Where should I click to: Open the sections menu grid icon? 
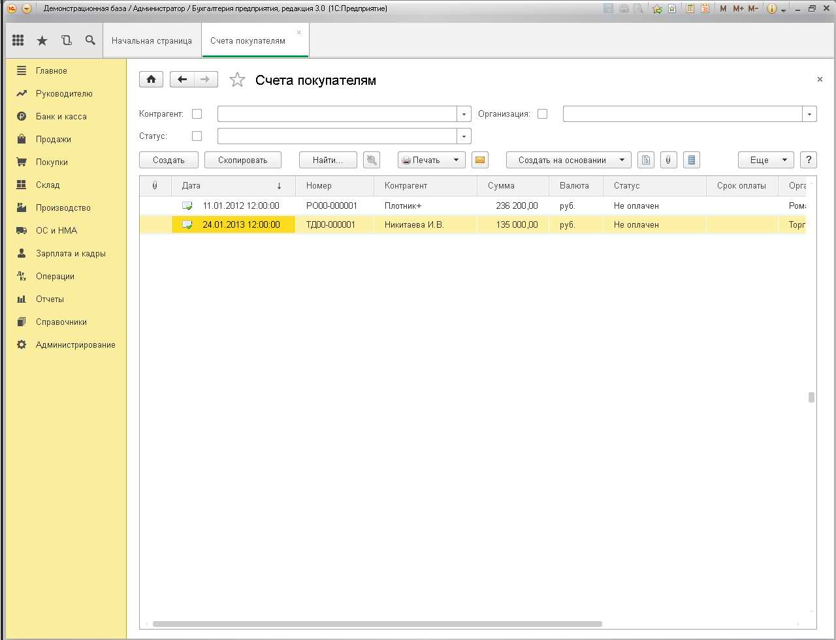point(18,40)
